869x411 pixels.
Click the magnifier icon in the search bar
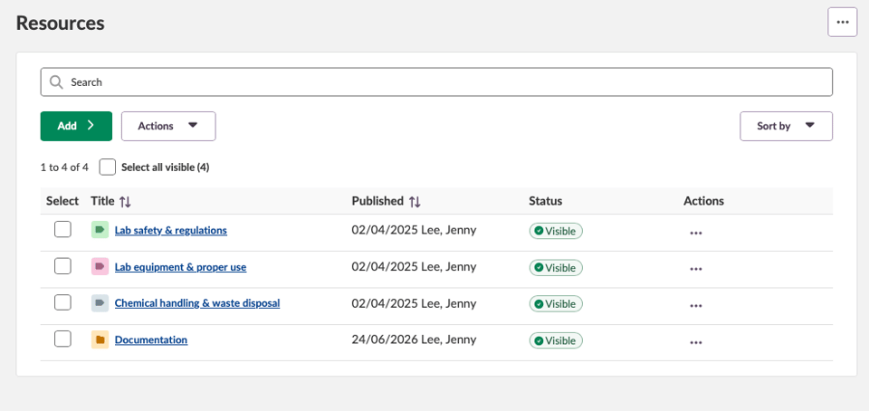56,82
